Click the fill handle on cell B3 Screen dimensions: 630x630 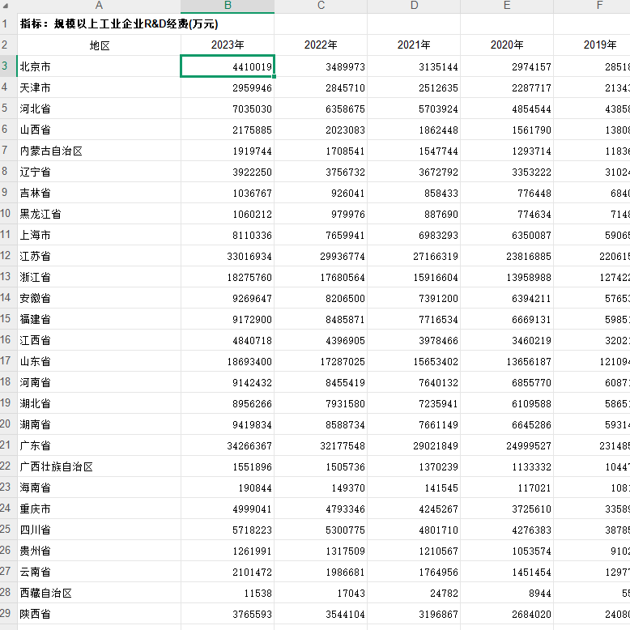pyautogui.click(x=274, y=76)
